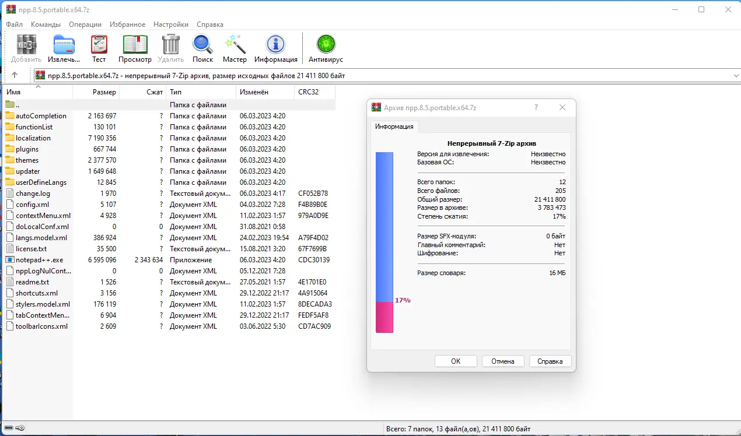Open the Файл menu
Screen dimensions: 741x436
(15, 24)
